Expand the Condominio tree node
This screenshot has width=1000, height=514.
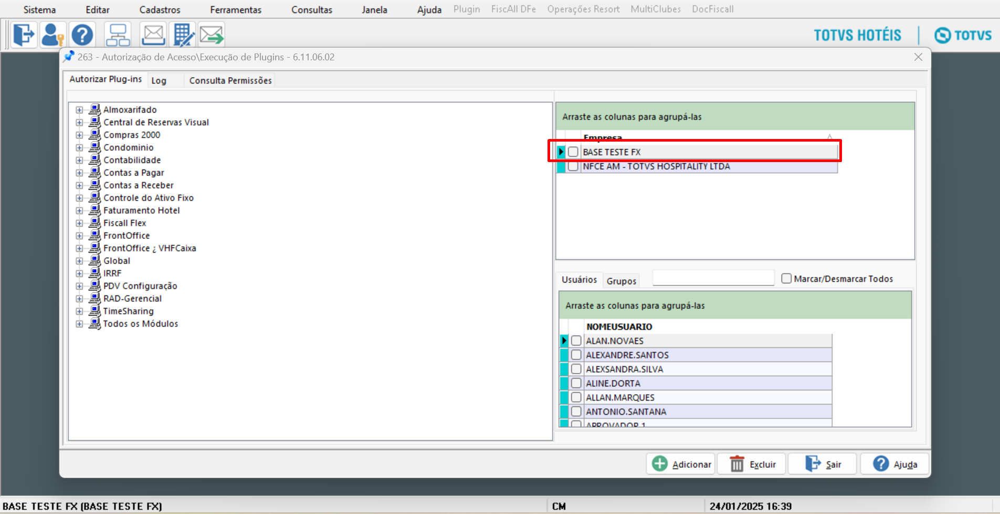(79, 147)
